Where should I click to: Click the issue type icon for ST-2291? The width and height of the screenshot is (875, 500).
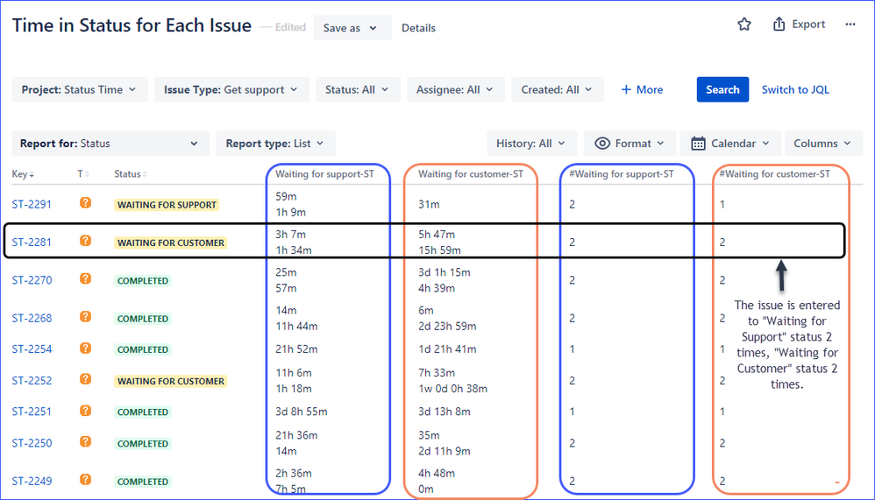pos(85,203)
